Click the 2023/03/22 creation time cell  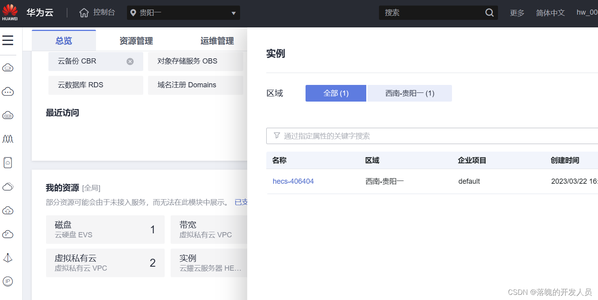pos(574,181)
